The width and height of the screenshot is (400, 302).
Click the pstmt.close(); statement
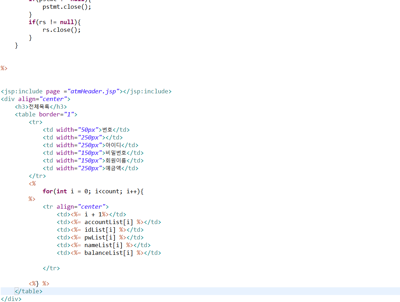[67, 7]
